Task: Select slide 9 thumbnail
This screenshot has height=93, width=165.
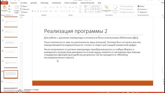Action: [x=11, y=64]
